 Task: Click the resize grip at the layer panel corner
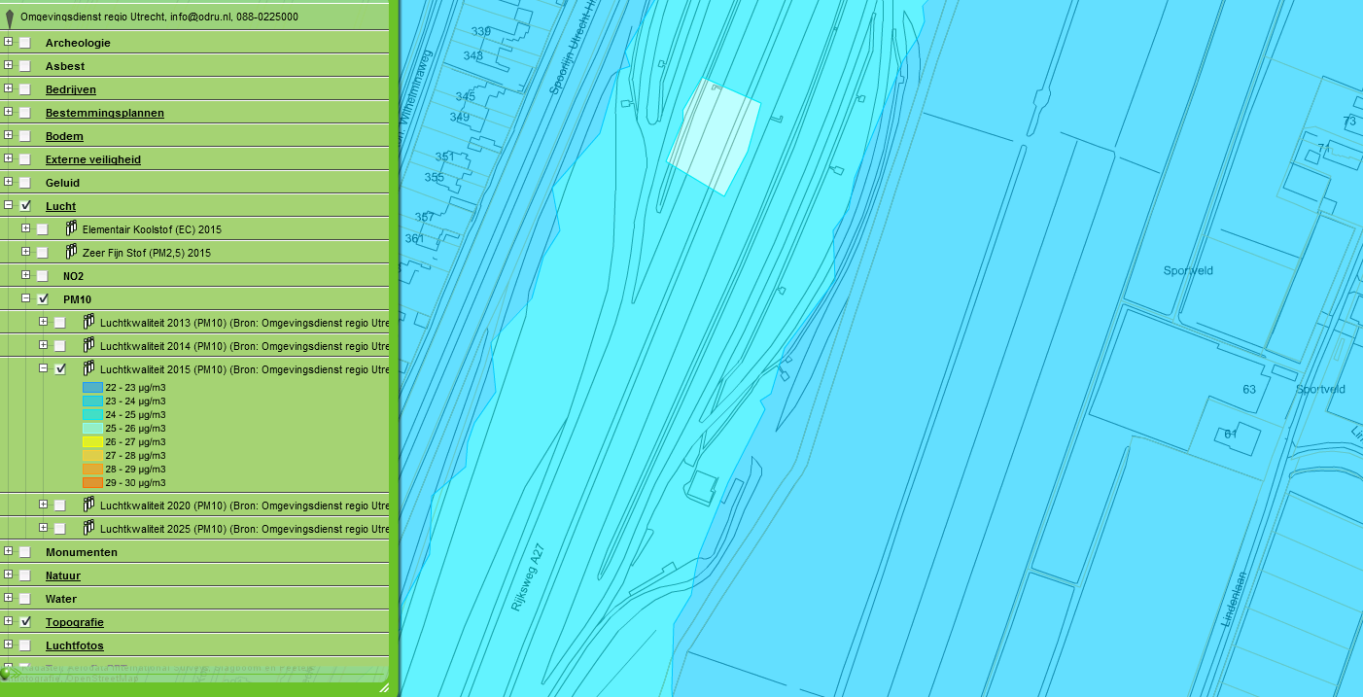tap(384, 687)
